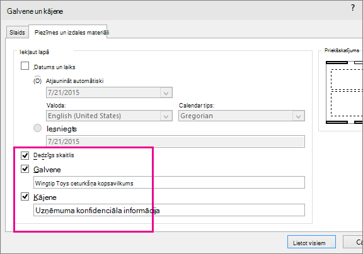
Task: Click the Galvene header text field
Action: (x=169, y=182)
